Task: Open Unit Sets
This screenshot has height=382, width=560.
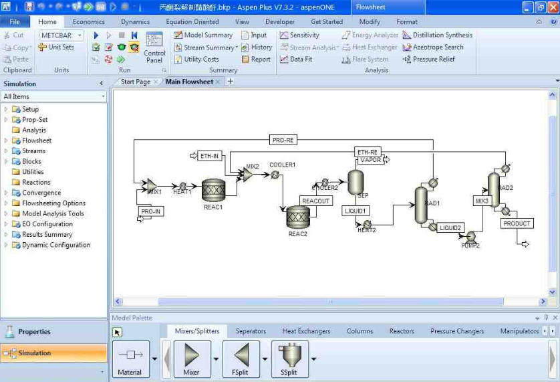Action: tap(56, 47)
